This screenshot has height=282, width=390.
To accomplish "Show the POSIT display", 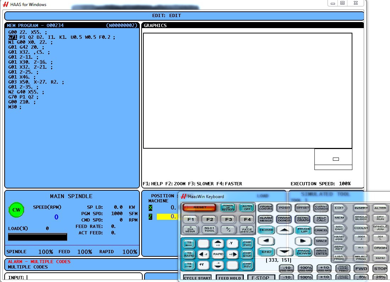I will click(x=284, y=208).
